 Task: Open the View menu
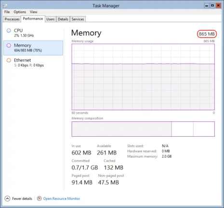coord(34,12)
